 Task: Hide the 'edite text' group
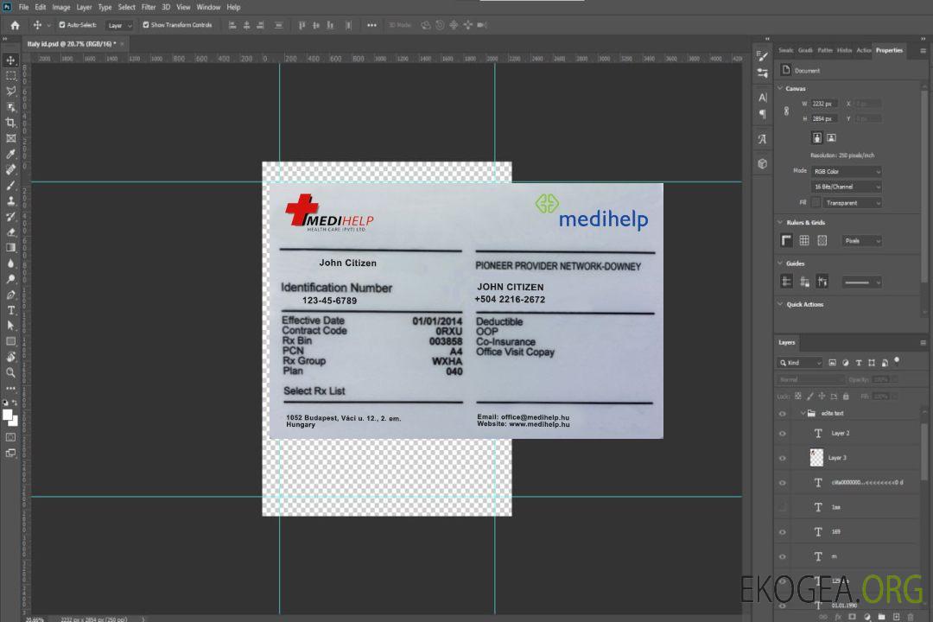pos(783,413)
